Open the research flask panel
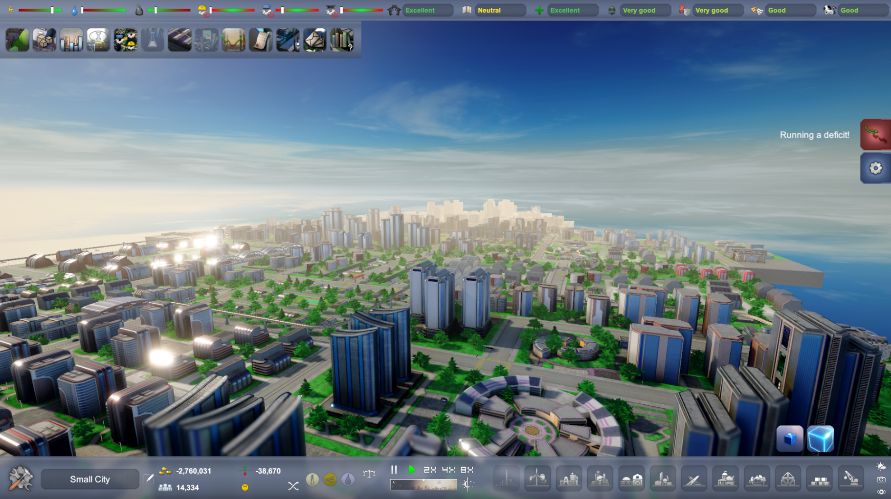Screen dimensions: 891x499 [x=153, y=40]
